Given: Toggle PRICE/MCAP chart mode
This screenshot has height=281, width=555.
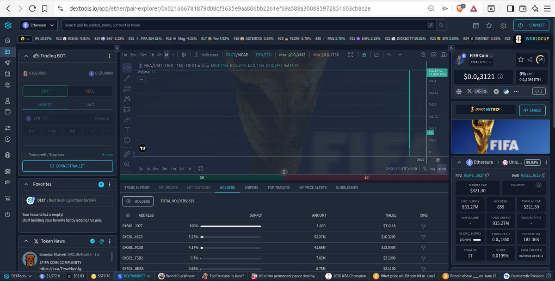Looking at the screenshot, I should [237, 55].
